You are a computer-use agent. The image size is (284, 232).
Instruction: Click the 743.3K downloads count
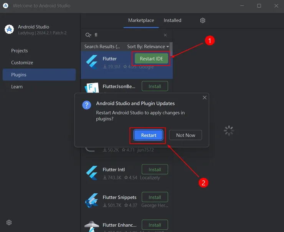(112, 178)
